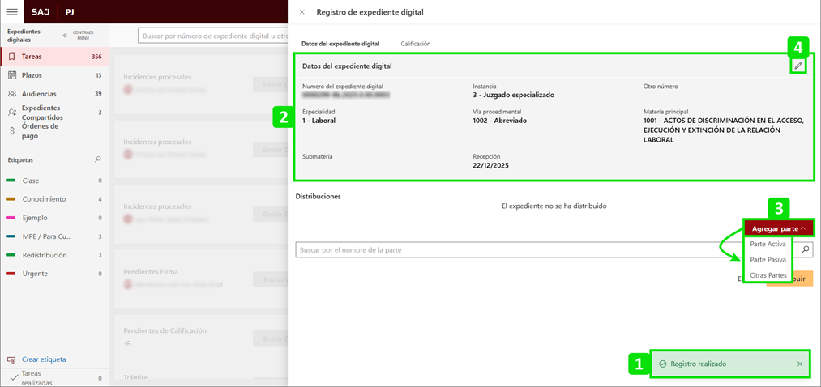Dismiss the Registro realizado notification

(799, 364)
